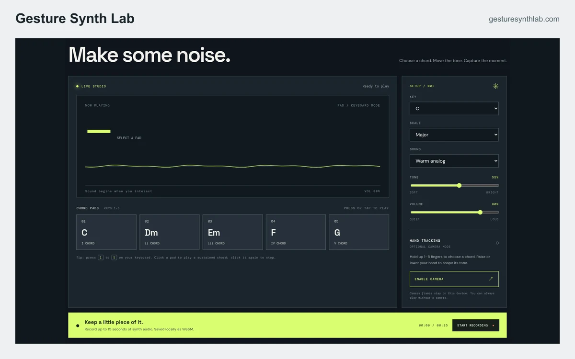Click the 'Record up to 15 seconds' description

click(x=139, y=329)
